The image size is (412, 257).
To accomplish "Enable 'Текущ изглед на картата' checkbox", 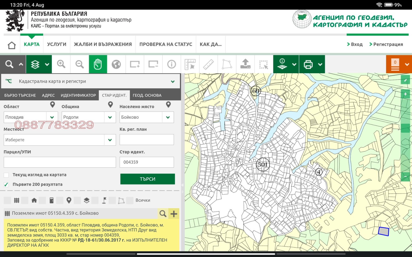I will [6, 175].
